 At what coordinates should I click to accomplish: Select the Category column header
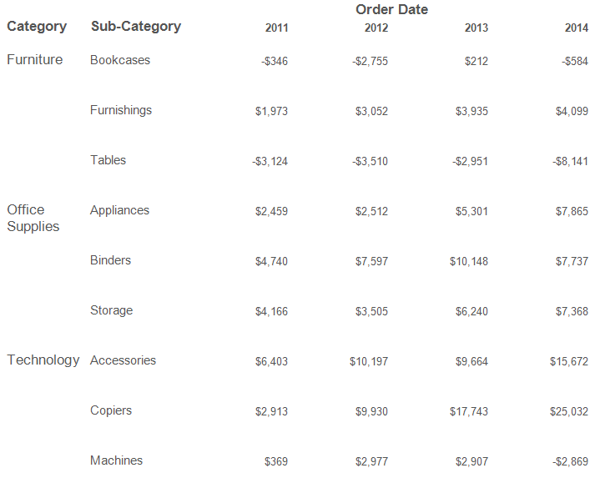[37, 27]
